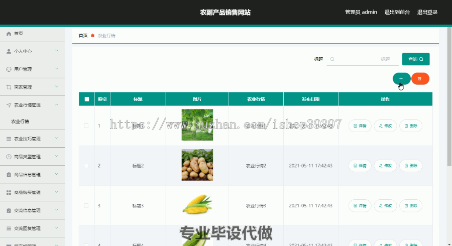The image size is (452, 246).
Task: Expand the 商品类型管理 menu chevron
Action: (x=56, y=156)
